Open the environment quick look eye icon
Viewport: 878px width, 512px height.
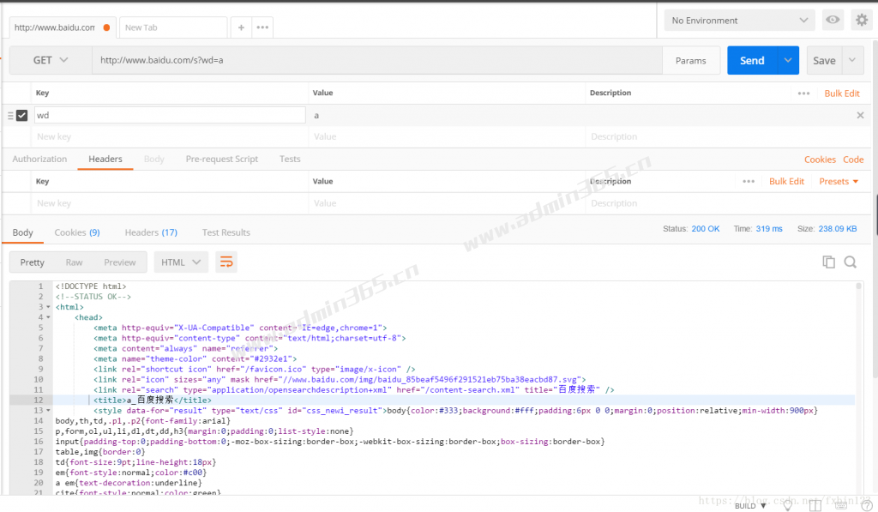tap(833, 21)
